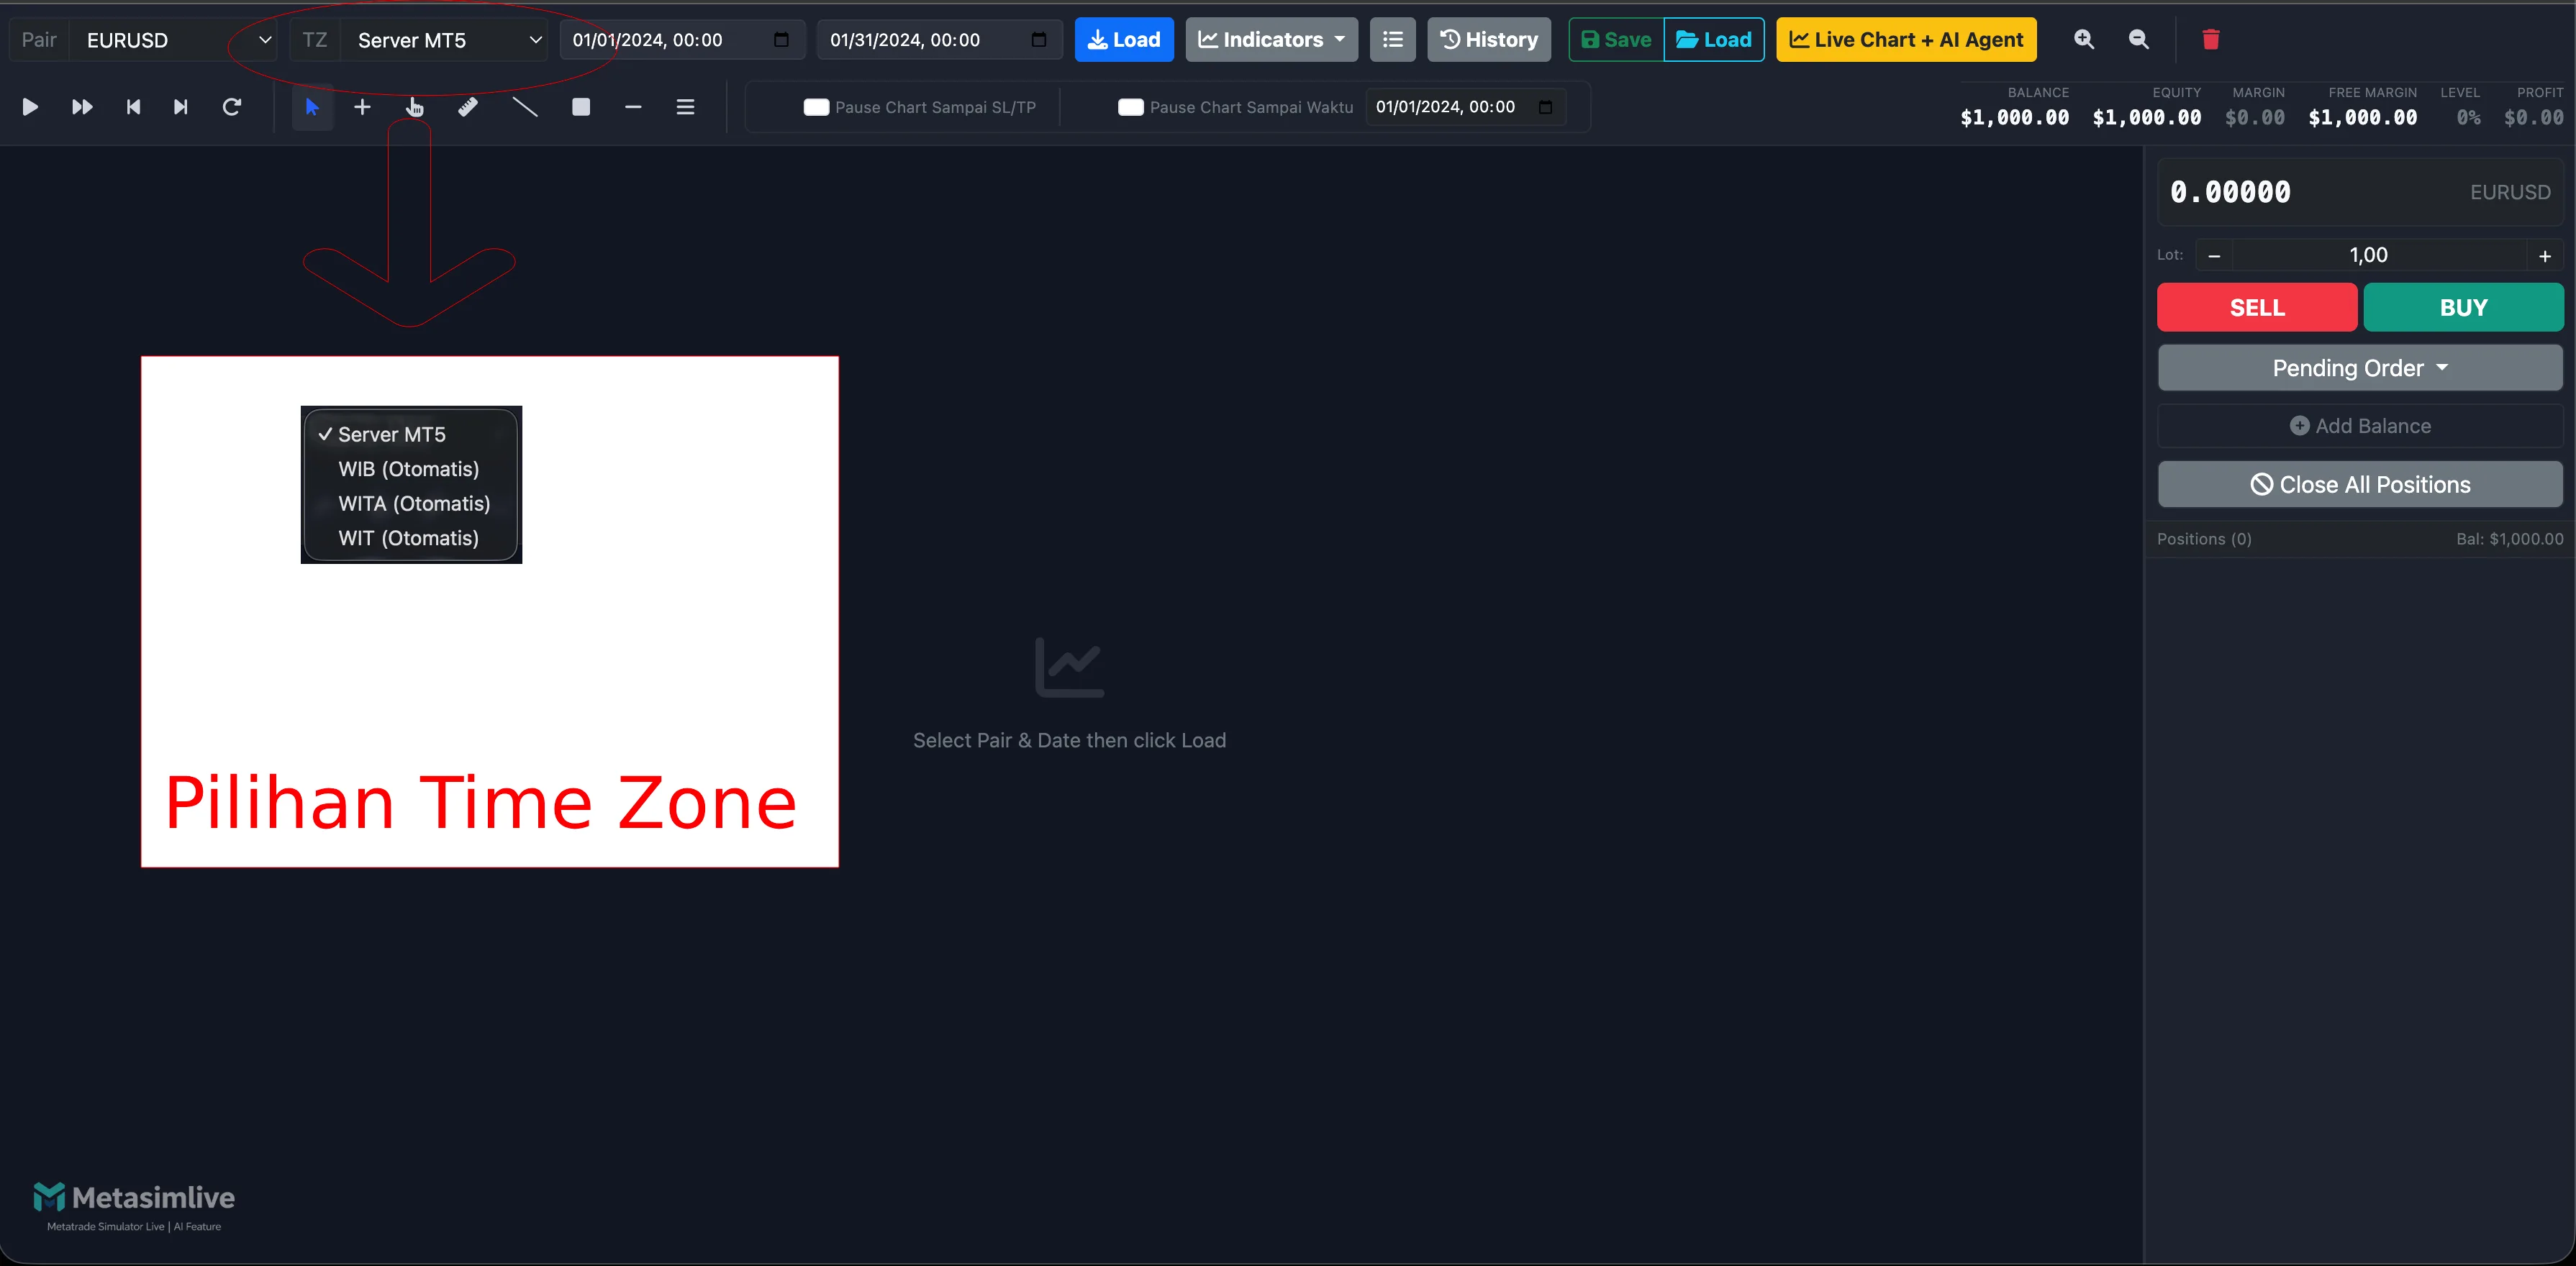
Task: Enable Pause Chart Sampai Waktu
Action: [x=1131, y=107]
